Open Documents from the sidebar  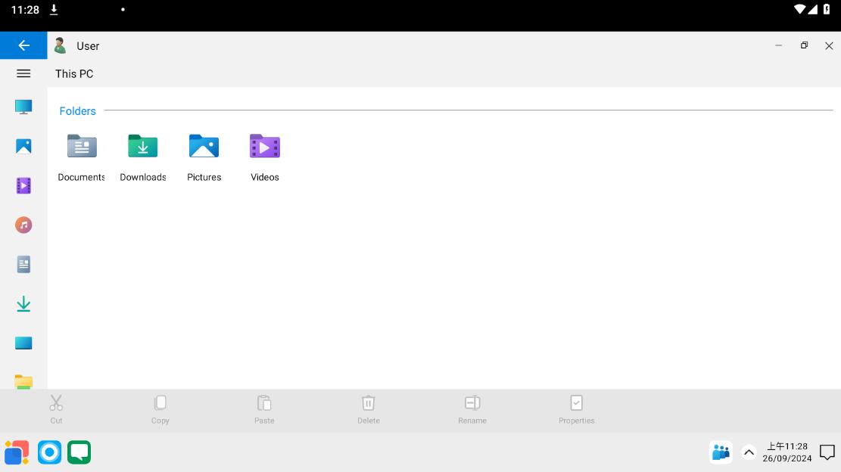(23, 264)
